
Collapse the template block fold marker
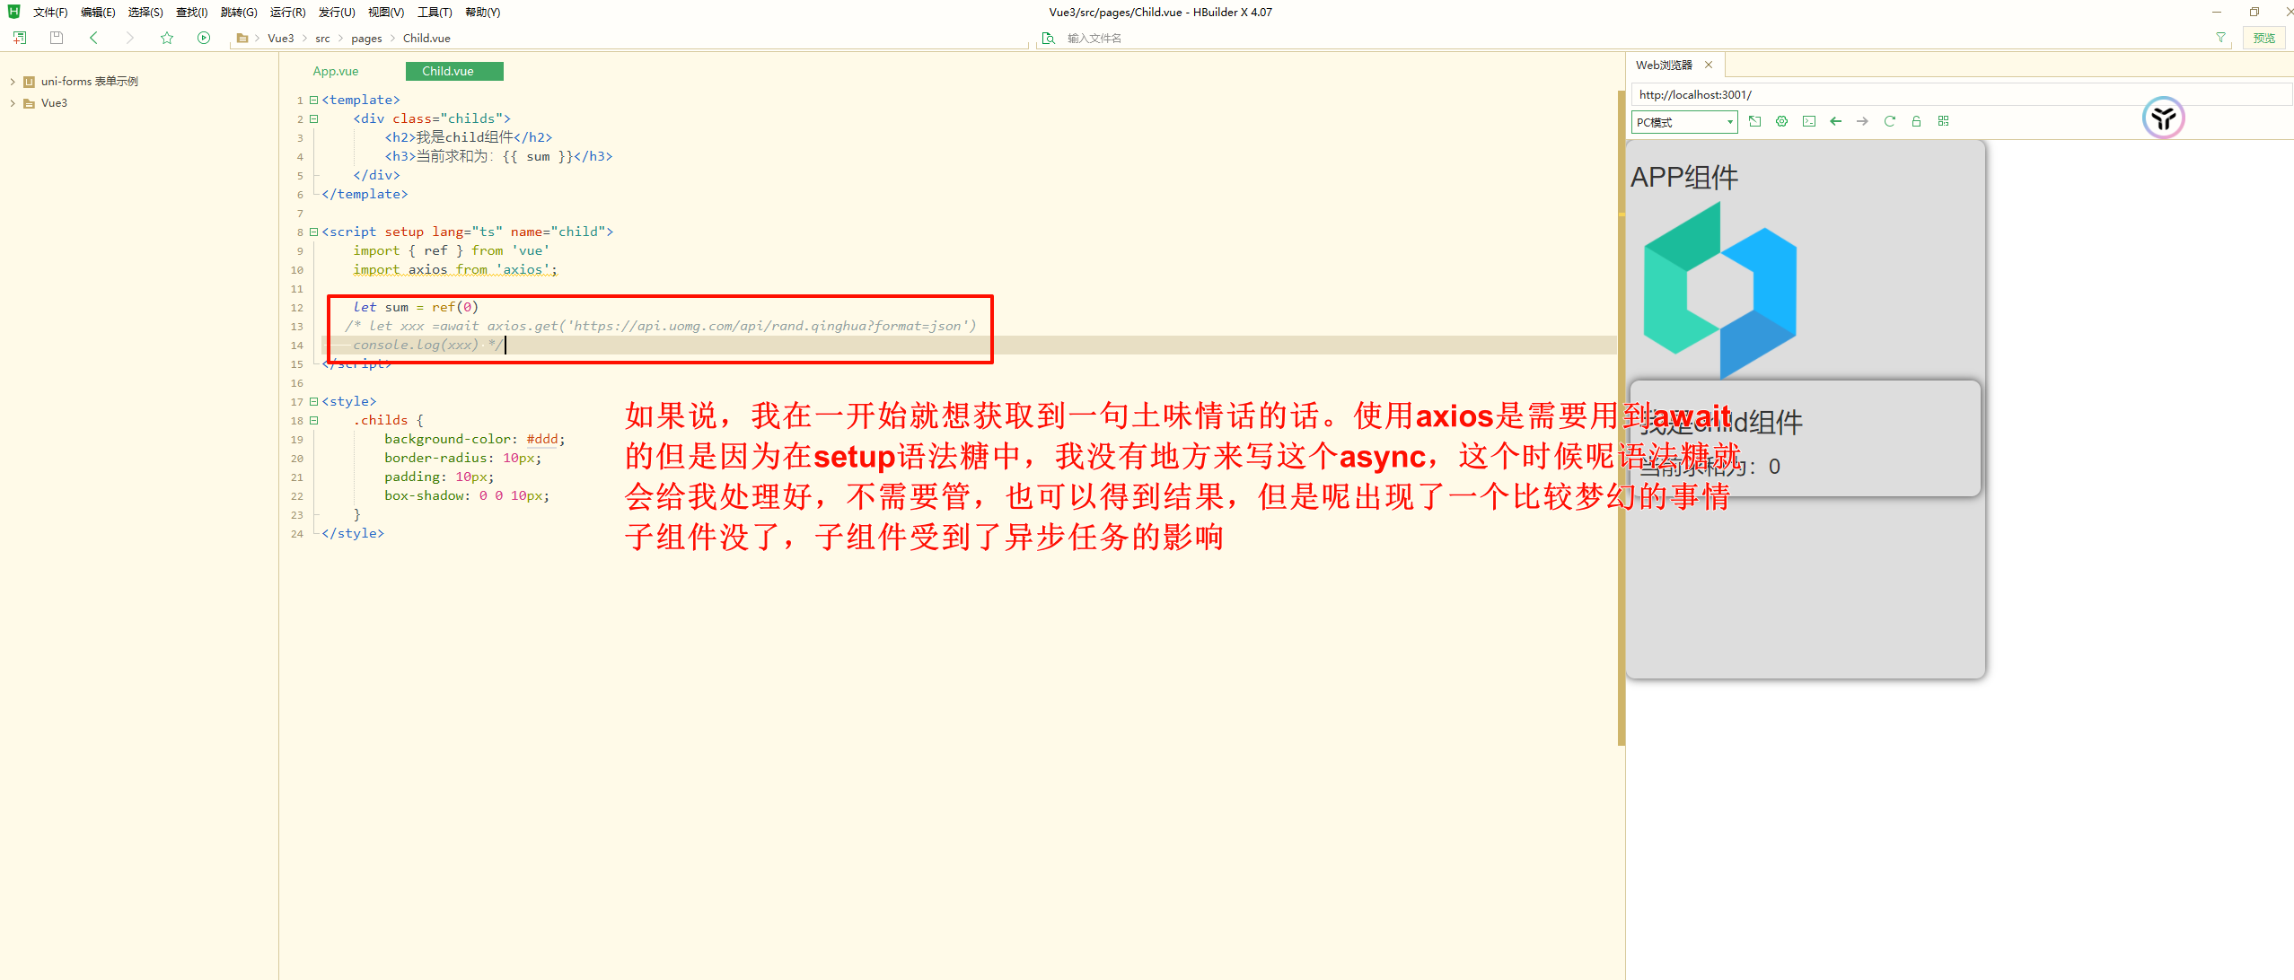[313, 100]
